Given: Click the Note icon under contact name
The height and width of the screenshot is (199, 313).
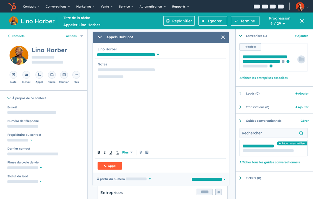Looking at the screenshot, I should 13,75.
